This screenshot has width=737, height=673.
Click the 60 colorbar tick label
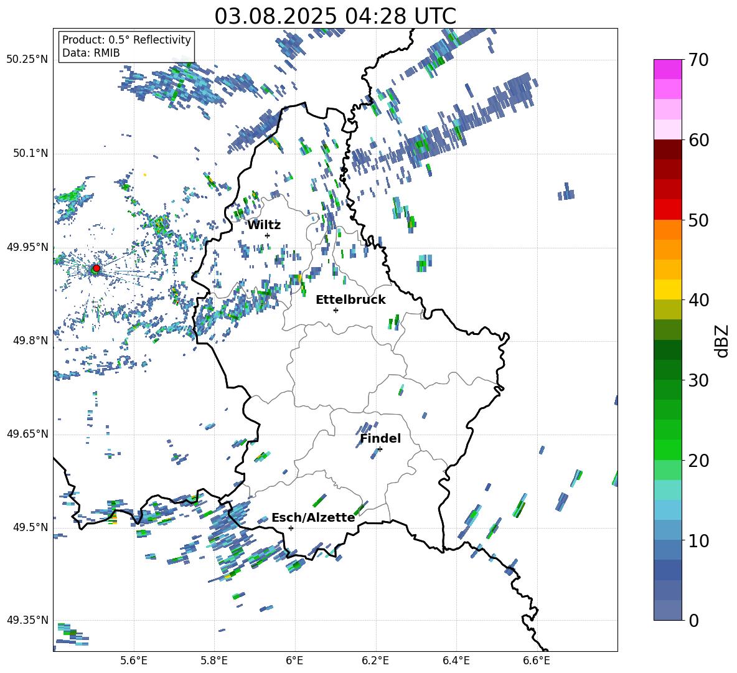pos(698,140)
